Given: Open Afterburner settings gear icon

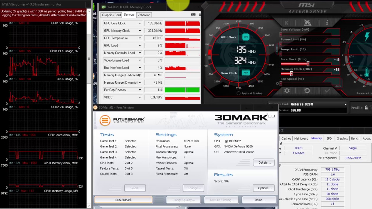Looking at the screenshot, I should click(287, 91).
